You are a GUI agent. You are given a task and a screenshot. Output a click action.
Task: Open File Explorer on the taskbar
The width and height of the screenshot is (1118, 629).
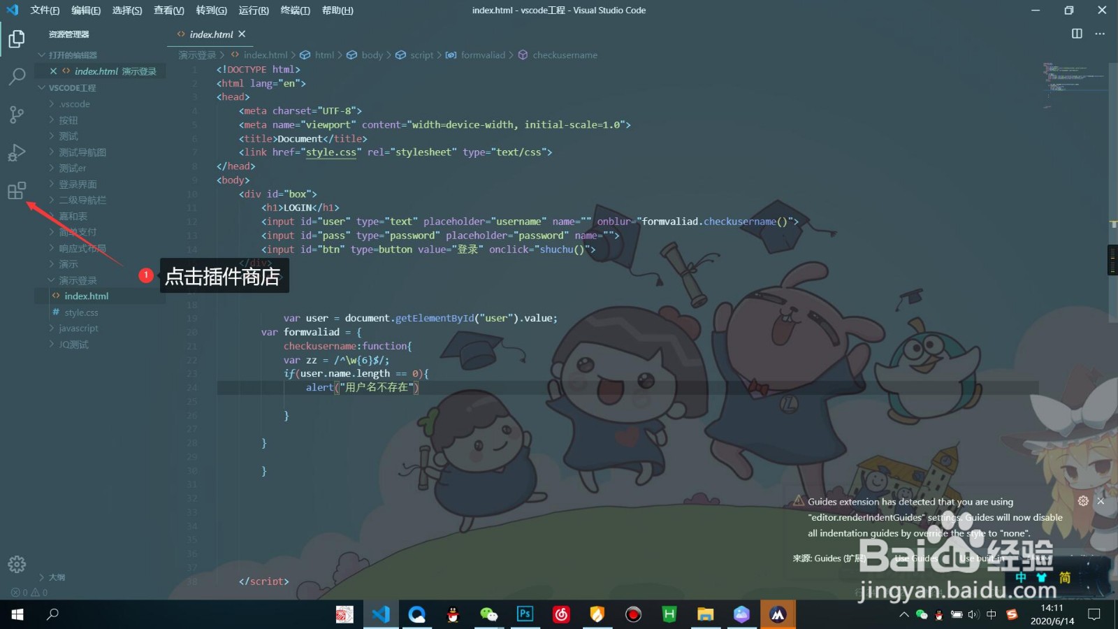(x=706, y=614)
